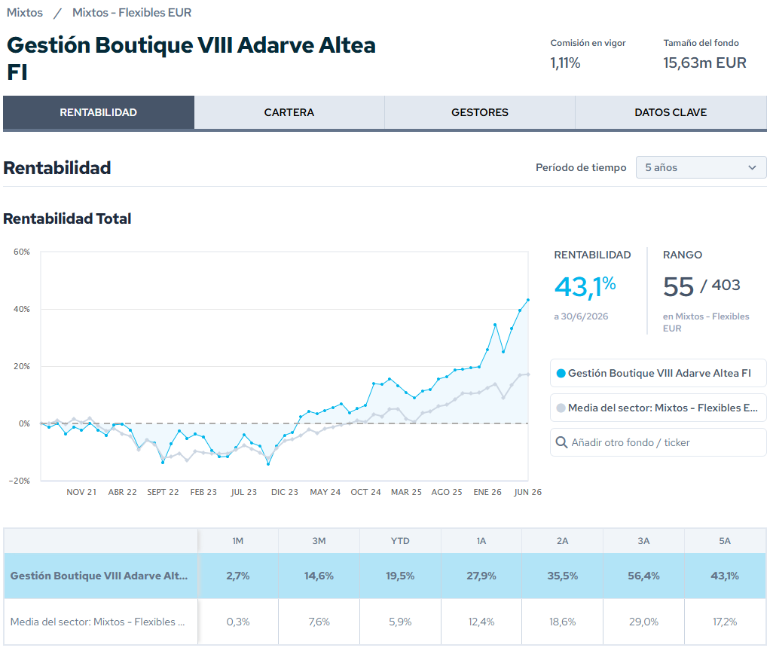The image size is (773, 657).
Task: Select the sector's 7,6% 3M cell
Action: click(x=319, y=622)
